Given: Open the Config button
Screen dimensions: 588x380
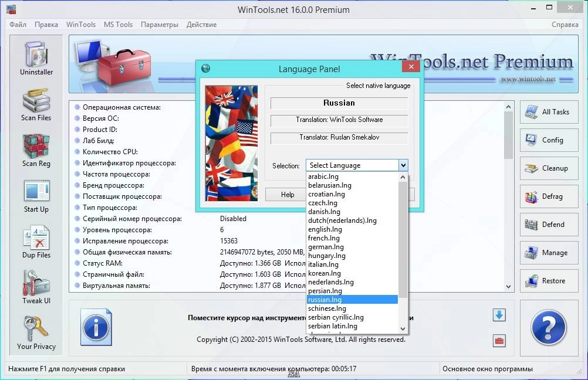Looking at the screenshot, I should coord(549,140).
